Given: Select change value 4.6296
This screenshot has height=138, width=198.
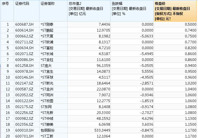Looking at the screenshot, I should [147, 118].
